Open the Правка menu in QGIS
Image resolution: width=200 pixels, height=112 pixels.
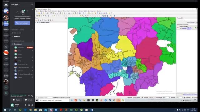pos(42,11)
